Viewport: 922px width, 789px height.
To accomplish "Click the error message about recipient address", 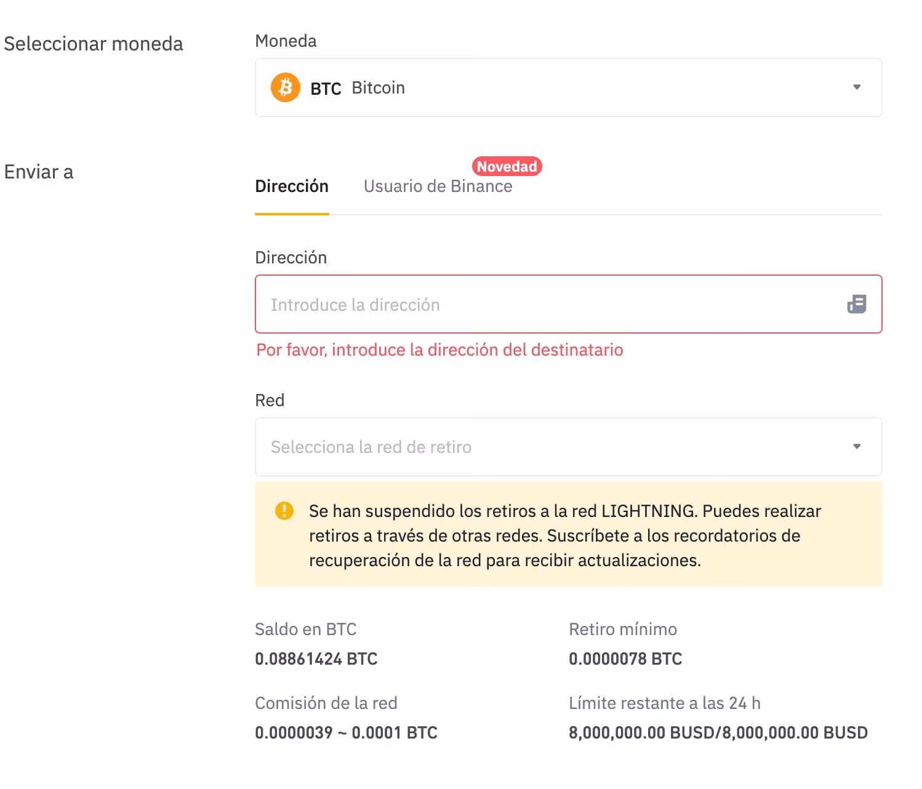I will (439, 350).
